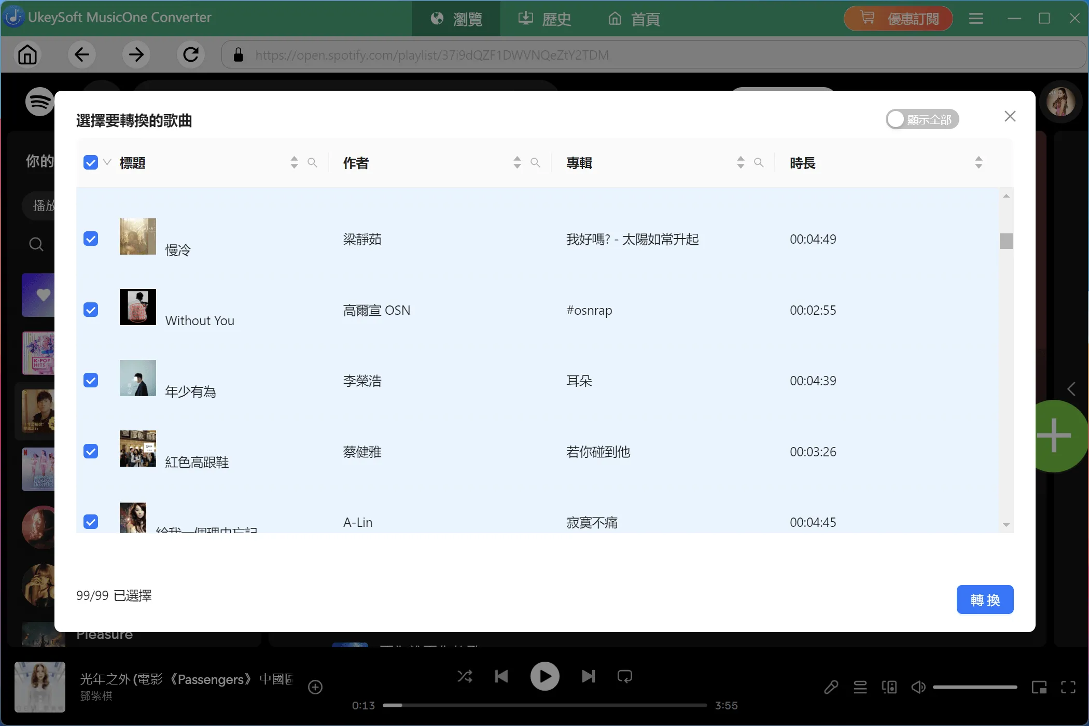Click the scroll up arrow of list
The image size is (1089, 726).
coord(1006,196)
